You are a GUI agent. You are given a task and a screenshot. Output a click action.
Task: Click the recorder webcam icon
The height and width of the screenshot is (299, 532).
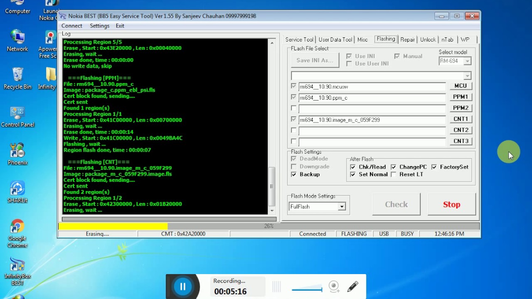[x=334, y=286]
